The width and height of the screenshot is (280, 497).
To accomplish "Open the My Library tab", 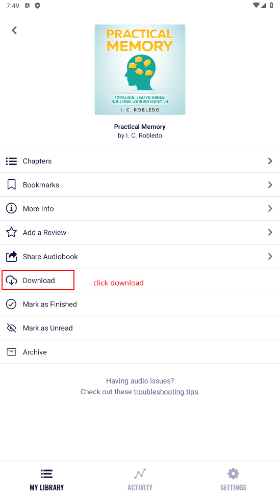I will point(47,480).
